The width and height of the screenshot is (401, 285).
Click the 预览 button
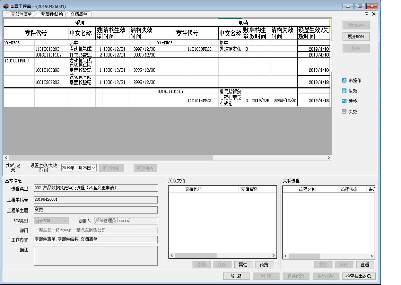click(x=264, y=265)
